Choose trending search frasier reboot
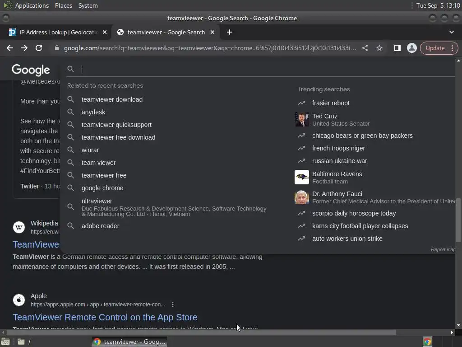462x347 pixels. pyautogui.click(x=331, y=103)
